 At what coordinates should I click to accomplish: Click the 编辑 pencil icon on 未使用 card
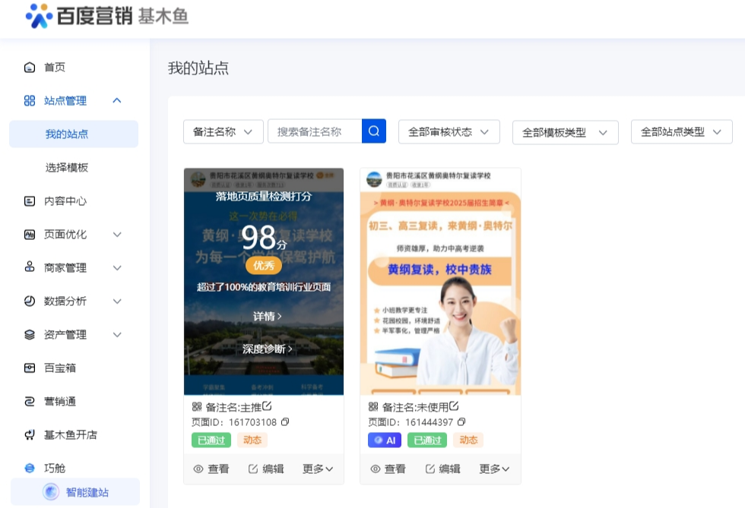pyautogui.click(x=430, y=469)
